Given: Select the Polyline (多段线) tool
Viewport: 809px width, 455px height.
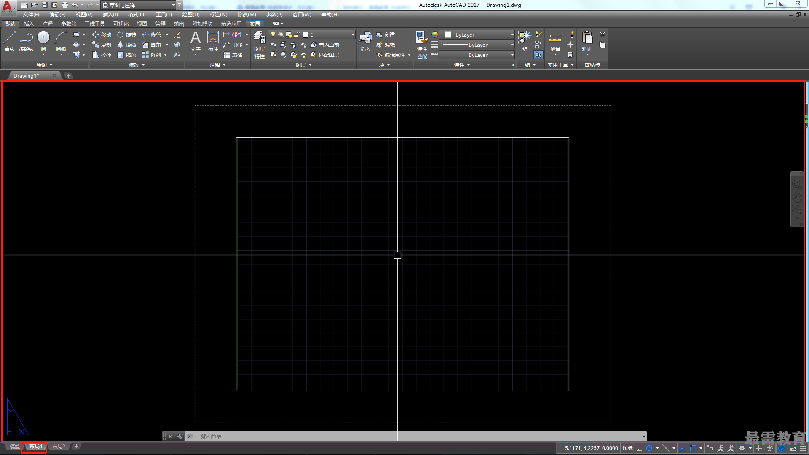Looking at the screenshot, I should point(27,41).
